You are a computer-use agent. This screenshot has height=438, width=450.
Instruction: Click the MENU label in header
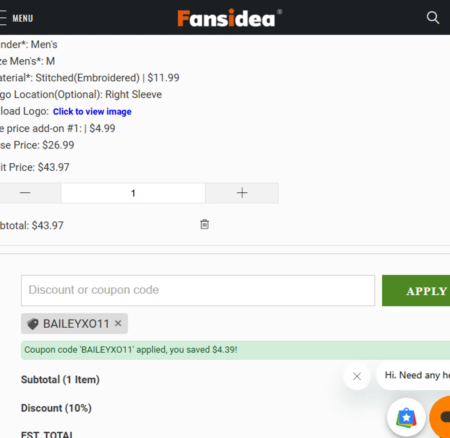pyautogui.click(x=23, y=18)
